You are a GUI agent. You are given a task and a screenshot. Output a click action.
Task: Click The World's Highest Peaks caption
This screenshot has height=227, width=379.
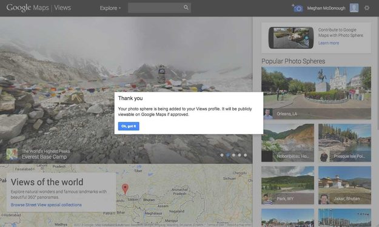click(46, 151)
